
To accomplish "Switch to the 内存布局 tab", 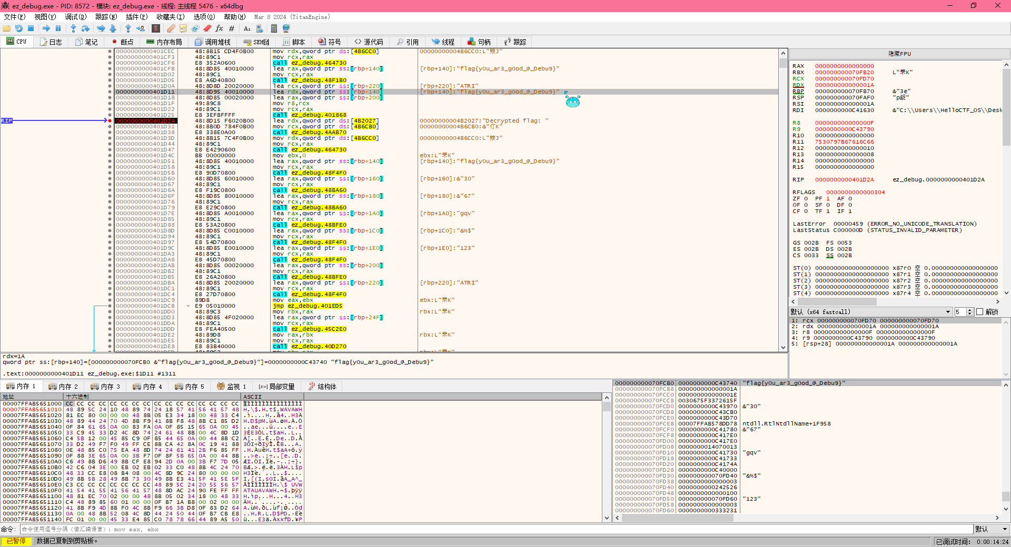I will pos(164,42).
